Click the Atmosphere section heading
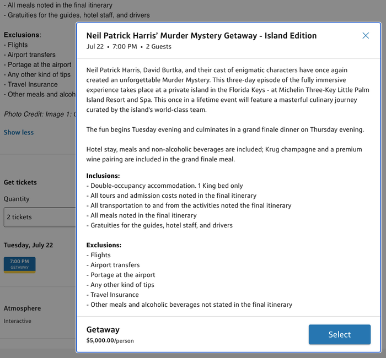386x358 pixels. tap(22, 308)
